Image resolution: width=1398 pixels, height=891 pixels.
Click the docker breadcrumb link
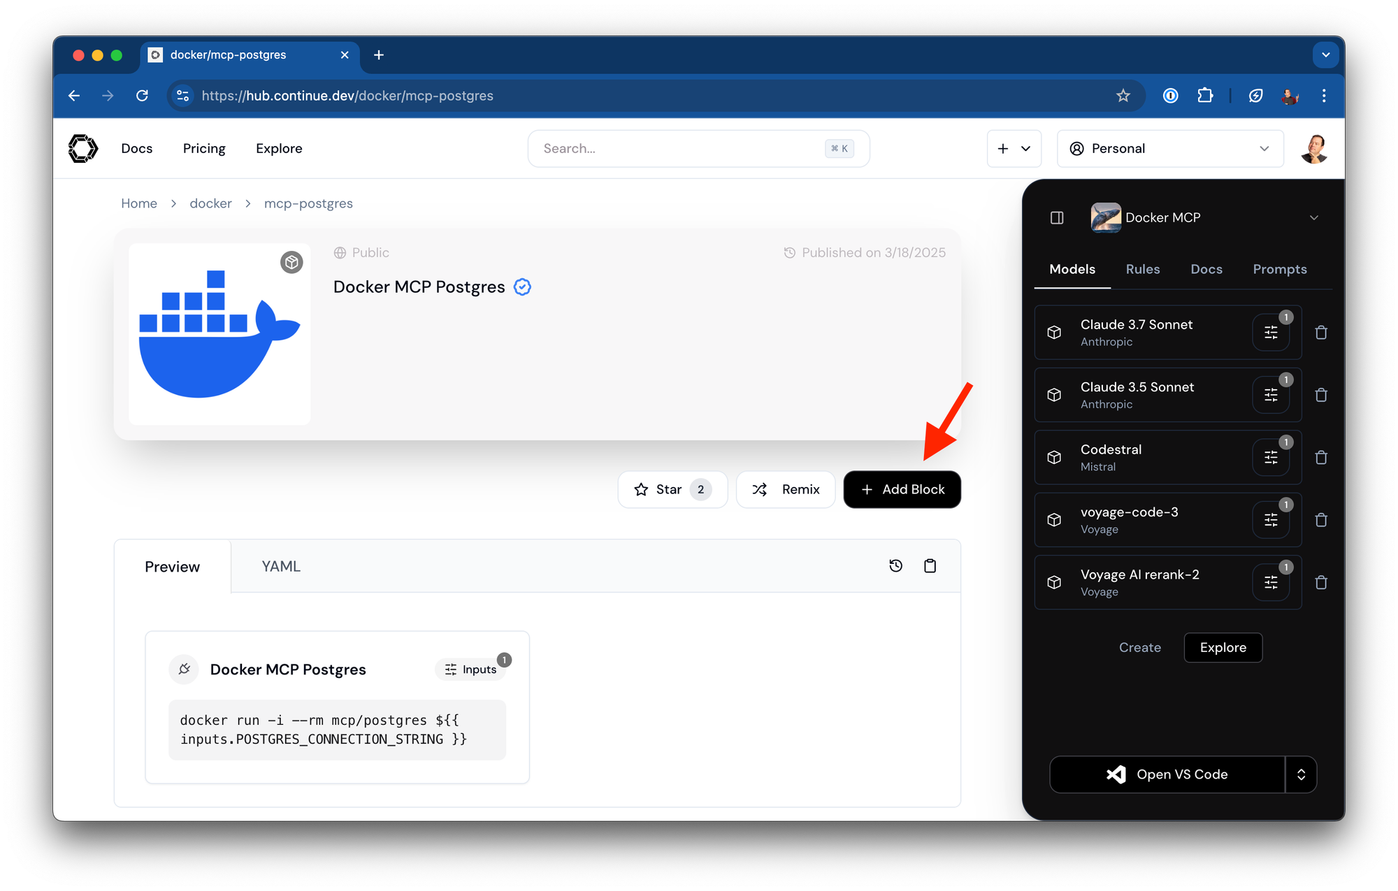tap(210, 203)
